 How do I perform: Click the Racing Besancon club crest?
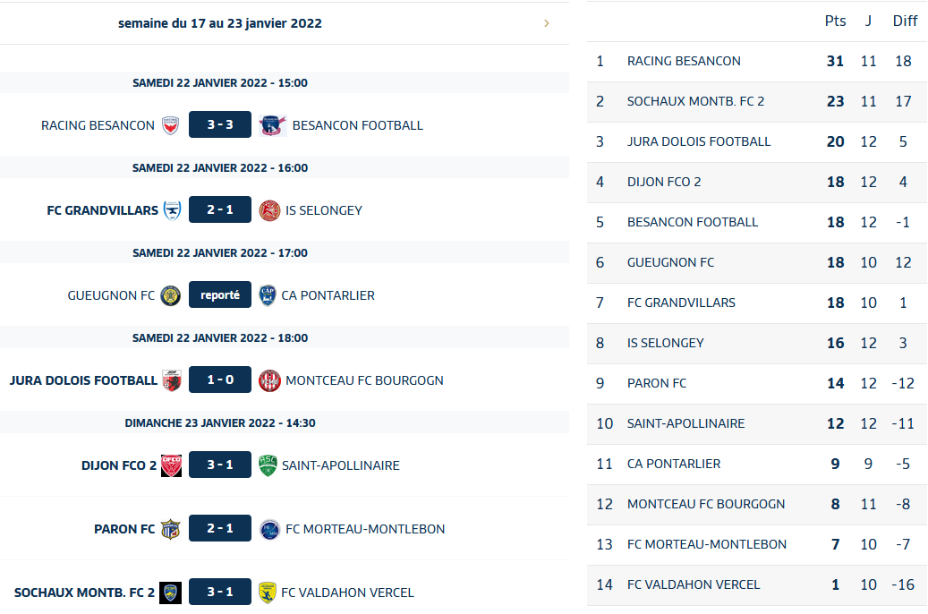point(171,125)
